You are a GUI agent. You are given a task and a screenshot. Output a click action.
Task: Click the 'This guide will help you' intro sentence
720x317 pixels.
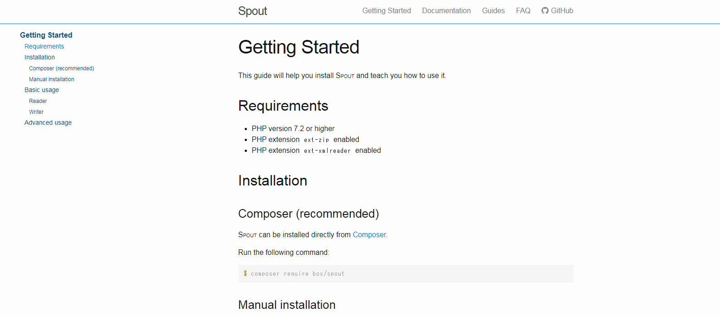pyautogui.click(x=342, y=76)
